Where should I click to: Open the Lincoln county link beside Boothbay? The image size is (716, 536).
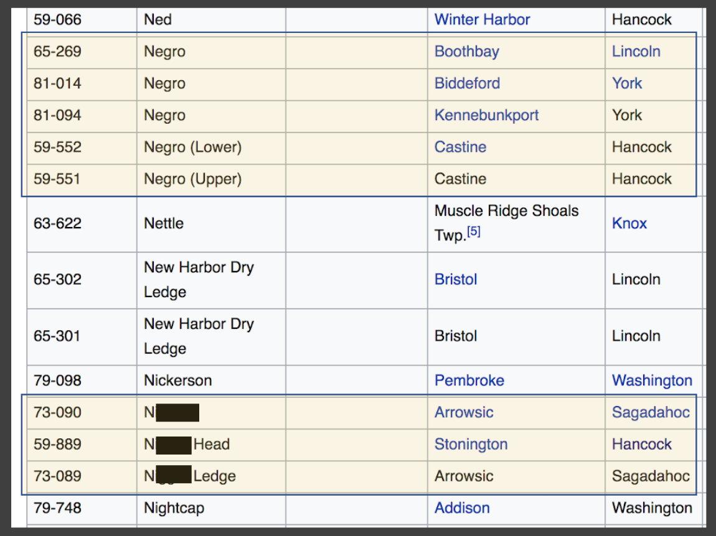[636, 52]
